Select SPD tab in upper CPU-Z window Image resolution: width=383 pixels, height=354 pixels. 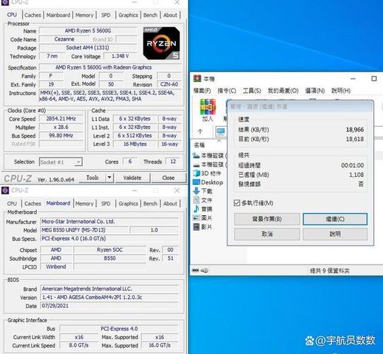click(x=106, y=15)
